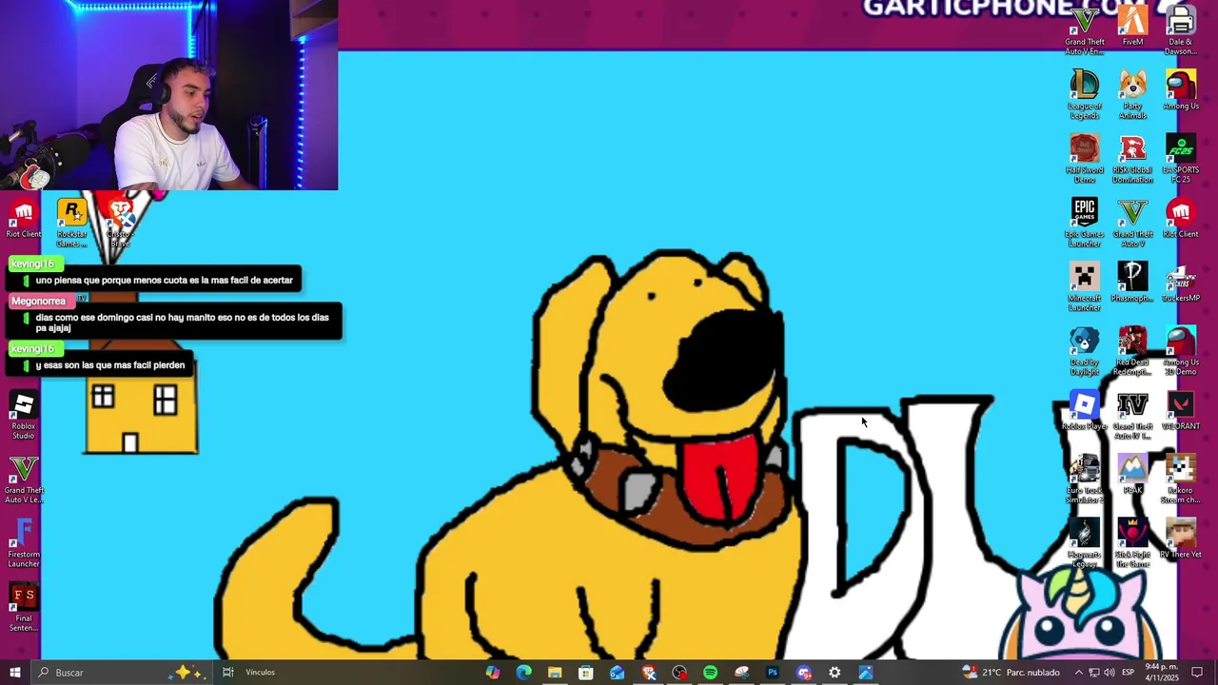1218x685 pixels.
Task: Open the FiveM desktop shortcut
Action: point(1132,26)
